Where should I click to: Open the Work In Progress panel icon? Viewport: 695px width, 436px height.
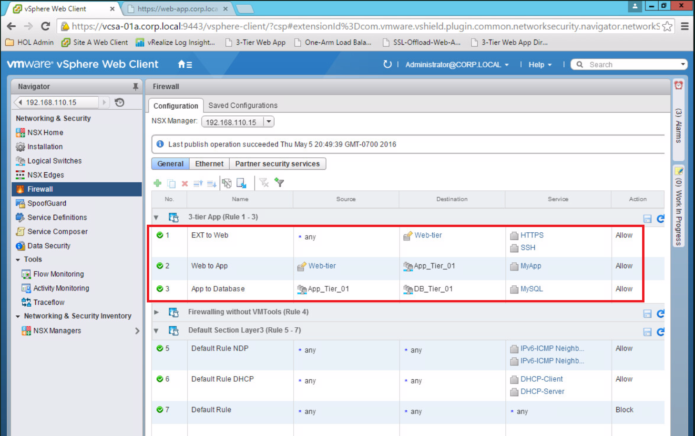click(x=678, y=171)
